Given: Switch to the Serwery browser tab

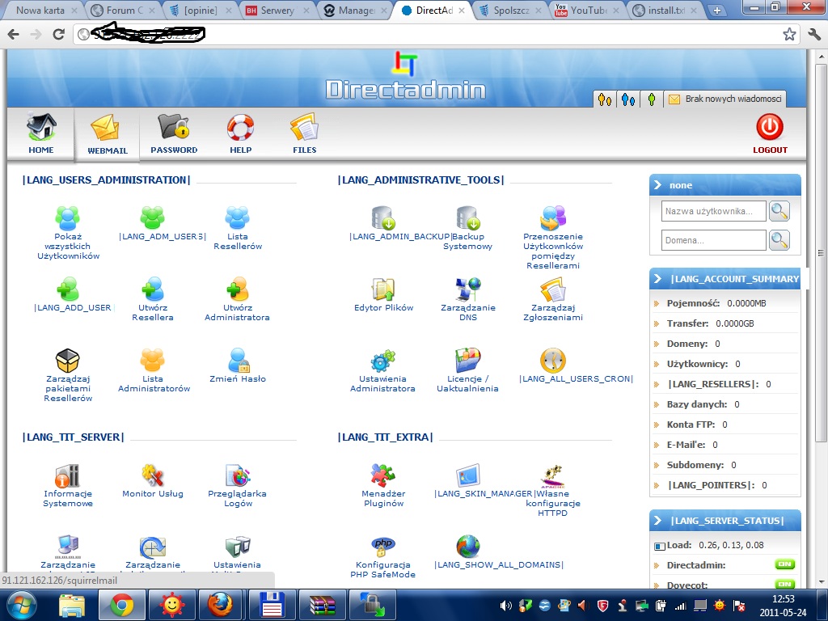Looking at the screenshot, I should pyautogui.click(x=277, y=10).
